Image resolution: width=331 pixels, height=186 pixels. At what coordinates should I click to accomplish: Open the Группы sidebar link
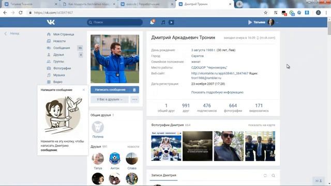pyautogui.click(x=58, y=61)
